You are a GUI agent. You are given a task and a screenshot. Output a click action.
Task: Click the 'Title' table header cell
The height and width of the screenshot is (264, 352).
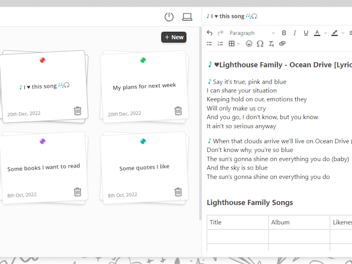coord(238,222)
